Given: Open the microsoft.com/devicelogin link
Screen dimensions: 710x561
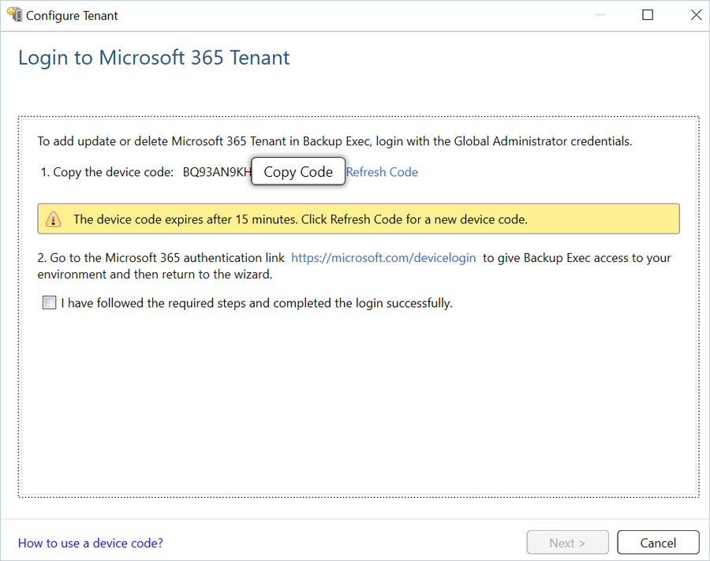Looking at the screenshot, I should (x=383, y=258).
